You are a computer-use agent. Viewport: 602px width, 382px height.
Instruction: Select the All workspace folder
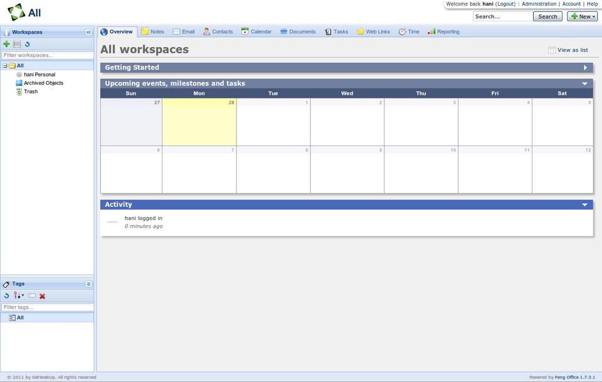(20, 66)
